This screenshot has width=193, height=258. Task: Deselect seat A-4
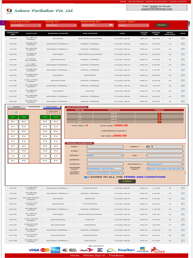coord(56,117)
